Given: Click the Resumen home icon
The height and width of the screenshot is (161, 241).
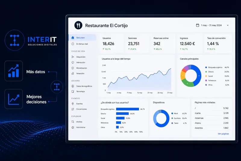Looking at the screenshot, I should click(x=73, y=37).
